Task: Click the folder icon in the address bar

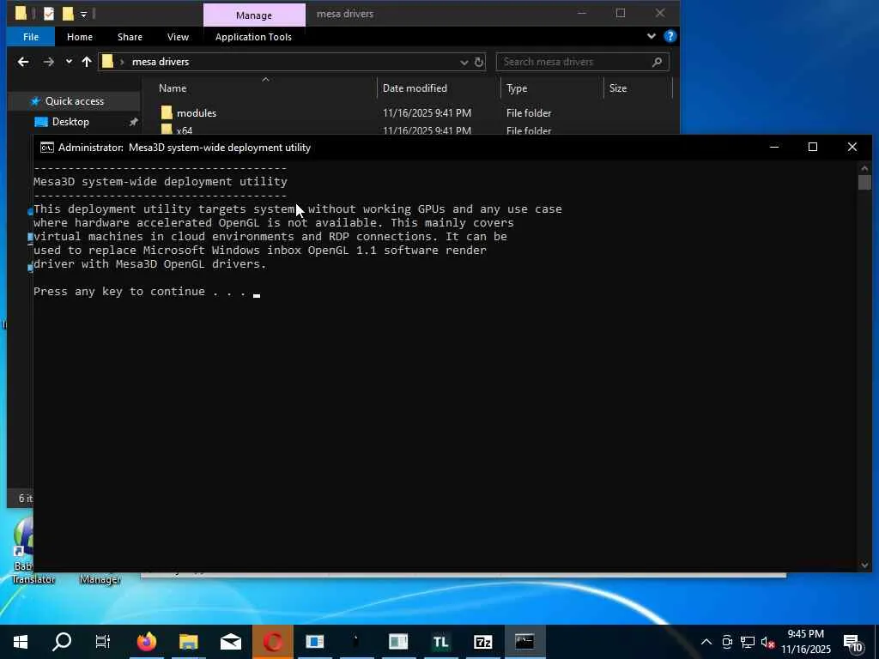Action: pyautogui.click(x=107, y=62)
